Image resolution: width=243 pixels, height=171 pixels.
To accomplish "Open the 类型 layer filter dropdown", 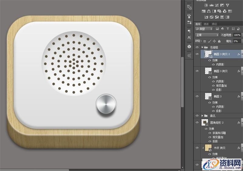I will (204, 29).
